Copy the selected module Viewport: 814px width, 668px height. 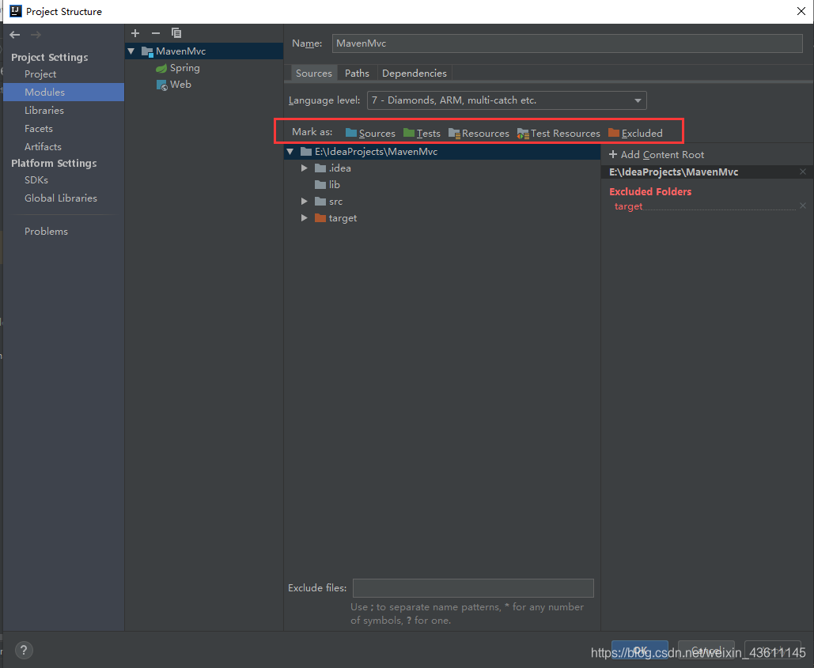(x=176, y=33)
